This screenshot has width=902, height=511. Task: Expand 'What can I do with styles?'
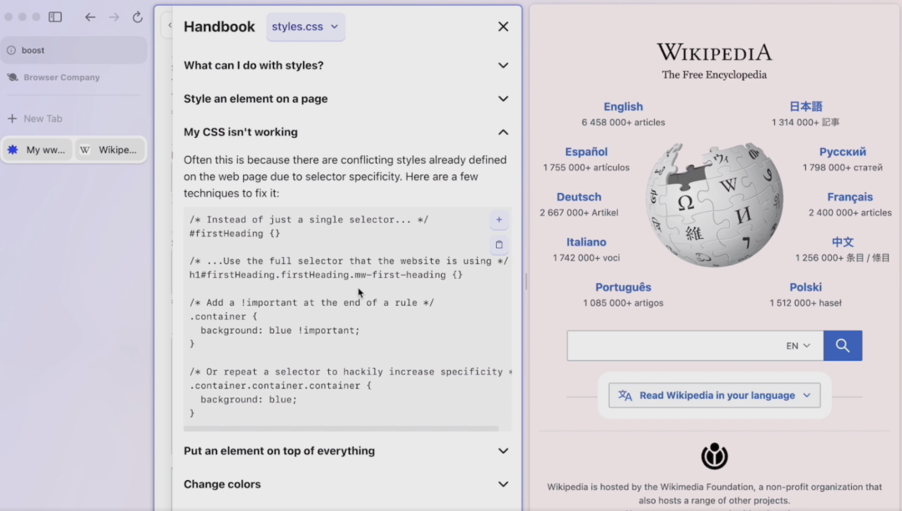click(x=347, y=65)
